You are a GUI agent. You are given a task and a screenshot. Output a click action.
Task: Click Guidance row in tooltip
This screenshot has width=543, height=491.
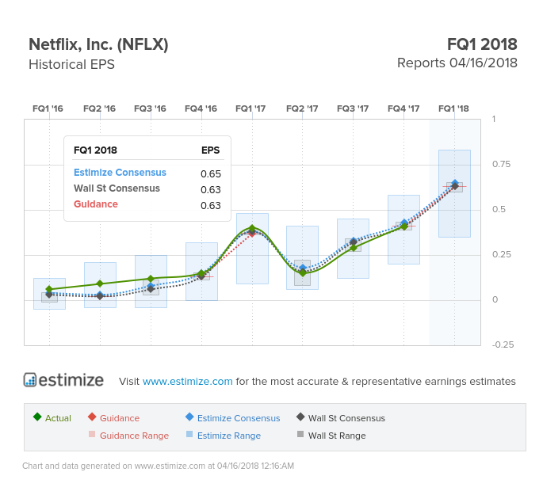point(147,204)
